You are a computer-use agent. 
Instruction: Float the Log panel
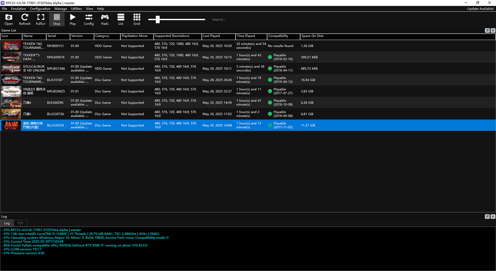coord(487,216)
